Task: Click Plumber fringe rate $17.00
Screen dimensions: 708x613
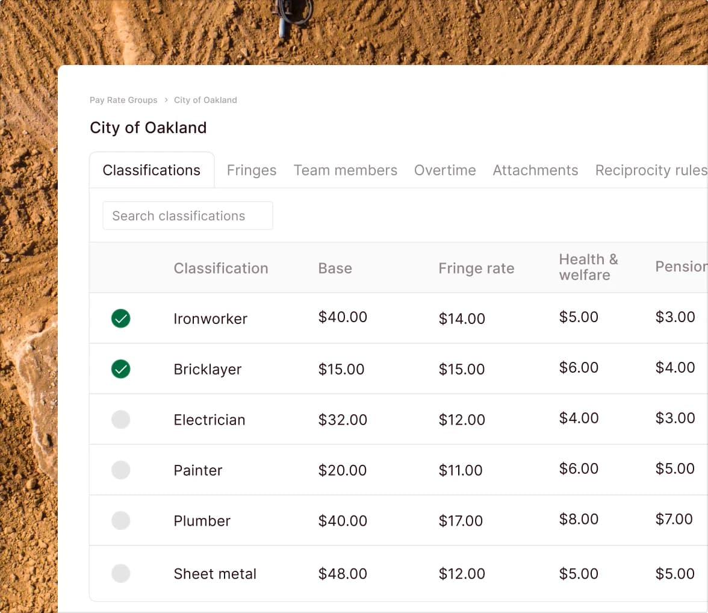Action: pos(461,521)
